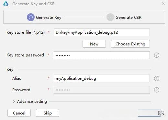This screenshot has height=120, width=168.
Task: Click the purple Generate Key step icon
Action: 31,17
